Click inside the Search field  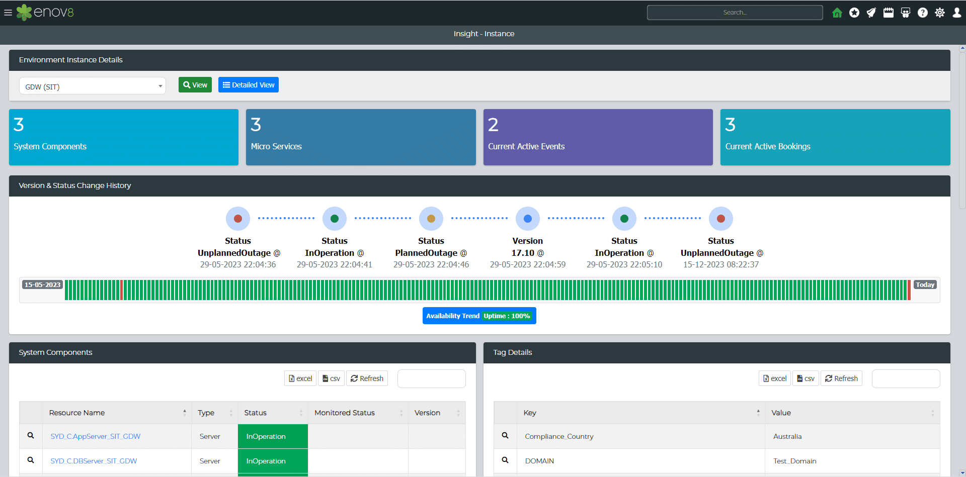734,13
